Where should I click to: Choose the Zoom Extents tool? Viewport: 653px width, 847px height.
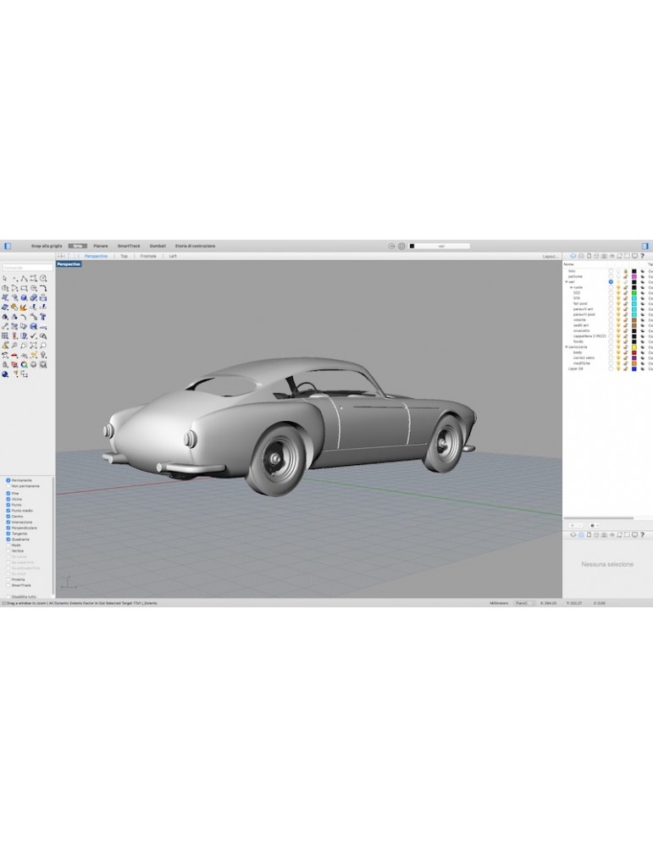[34, 346]
